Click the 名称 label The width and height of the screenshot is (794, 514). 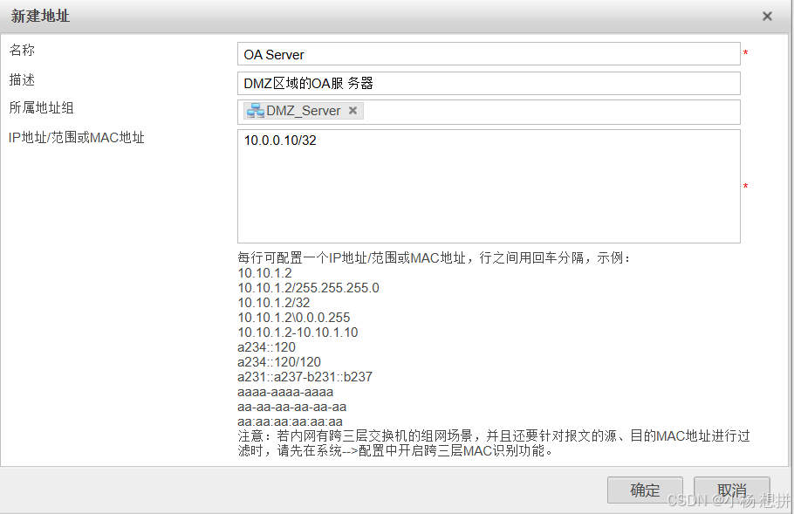[x=22, y=50]
